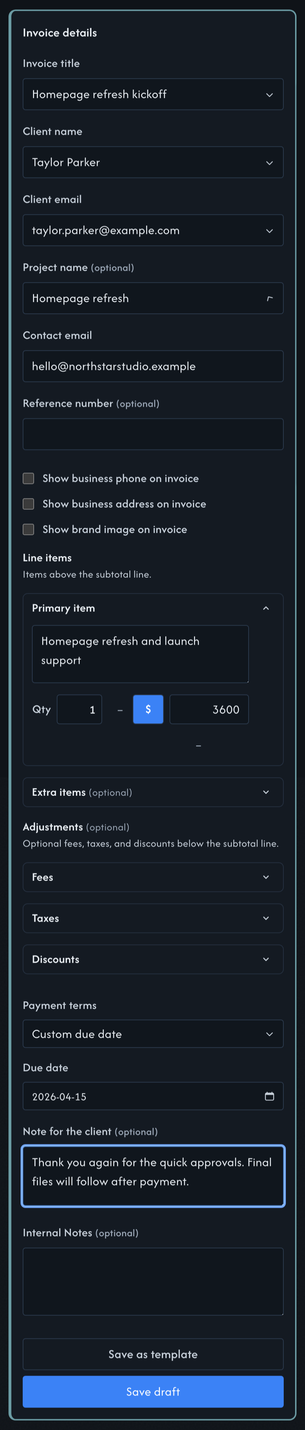Viewport: 305px width, 1430px height.
Task: Collapse the Primary item section chevron
Action: coord(266,608)
